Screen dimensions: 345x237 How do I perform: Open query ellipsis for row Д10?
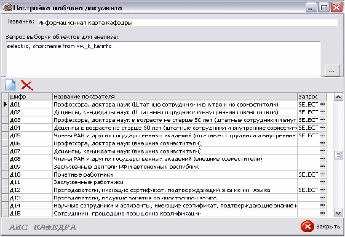tap(323, 174)
